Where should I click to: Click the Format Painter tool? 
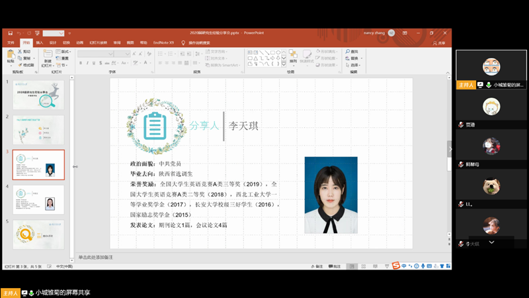click(28, 65)
